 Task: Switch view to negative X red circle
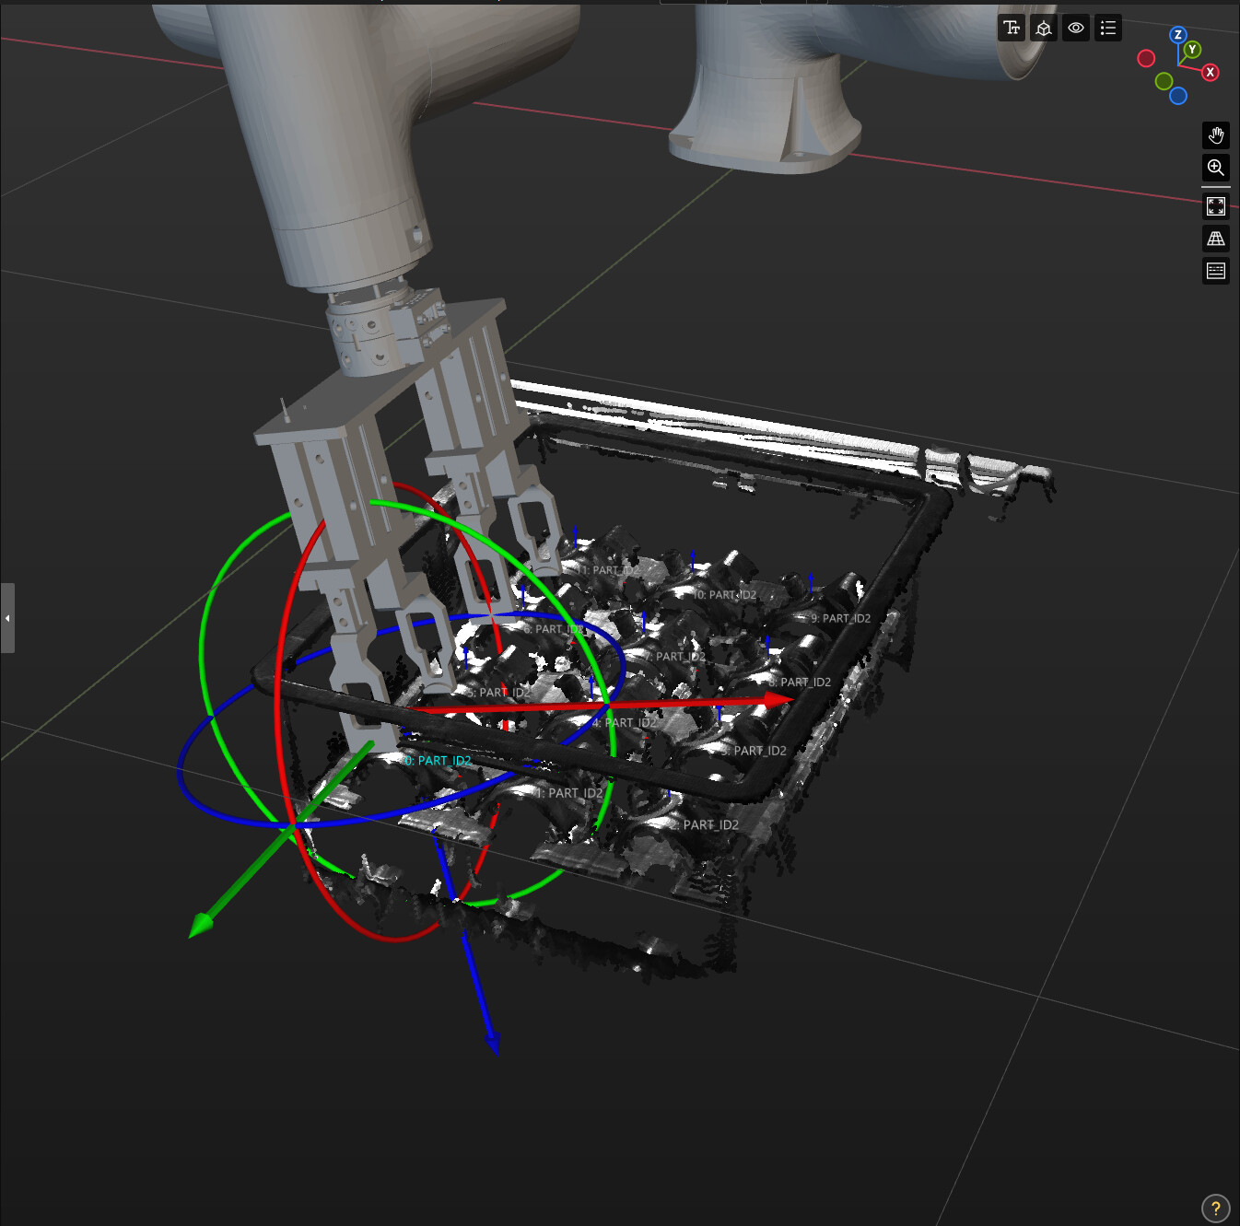(x=1146, y=58)
